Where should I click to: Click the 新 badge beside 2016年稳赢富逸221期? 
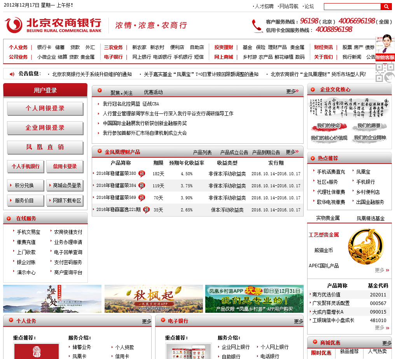(x=146, y=210)
